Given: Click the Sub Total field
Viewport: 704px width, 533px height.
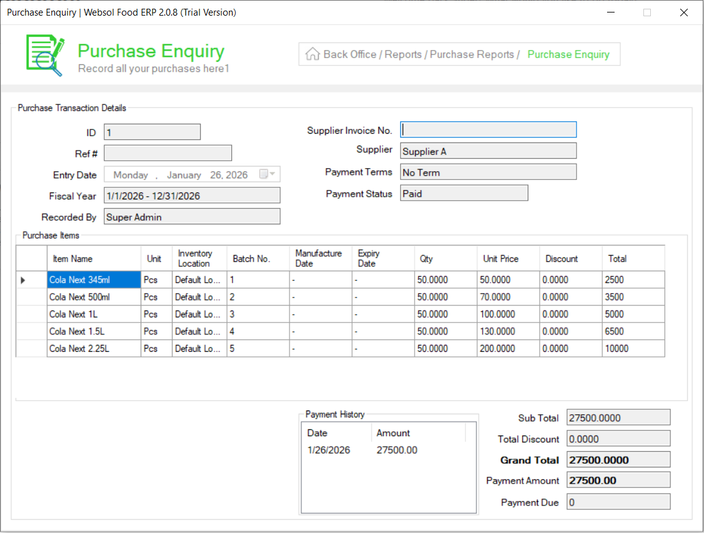Looking at the screenshot, I should click(x=618, y=417).
